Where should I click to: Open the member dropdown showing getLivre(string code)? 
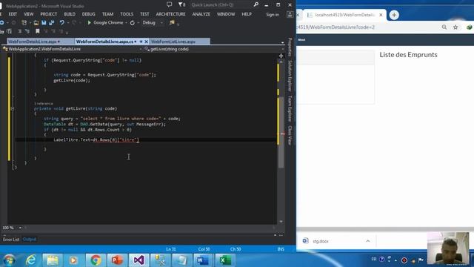tap(214, 49)
